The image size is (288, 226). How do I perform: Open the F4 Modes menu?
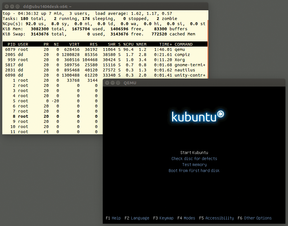click(x=186, y=218)
